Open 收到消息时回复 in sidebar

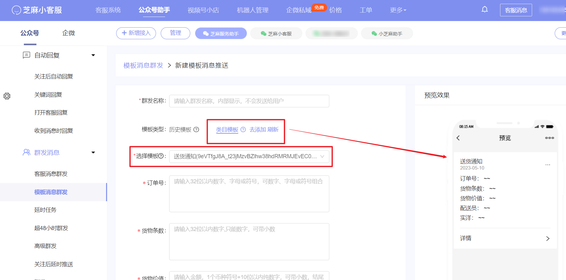pyautogui.click(x=54, y=131)
